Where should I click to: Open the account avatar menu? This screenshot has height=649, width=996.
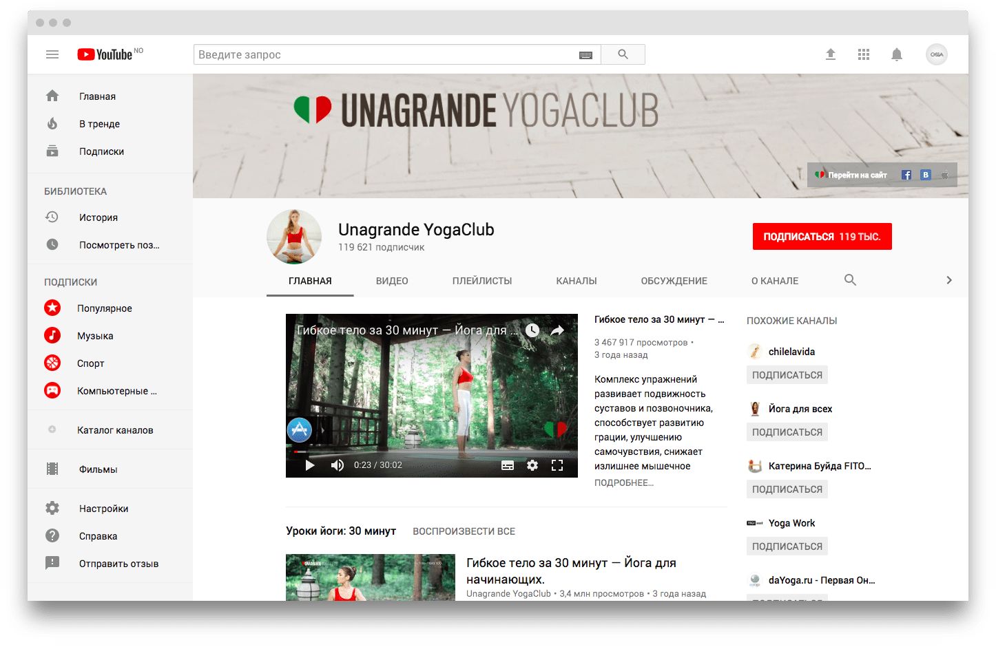tap(937, 54)
